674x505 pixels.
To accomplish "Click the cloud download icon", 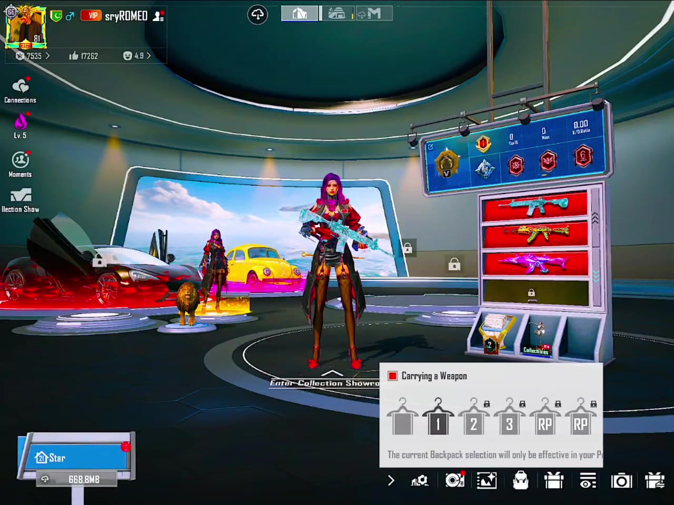I will [x=257, y=14].
